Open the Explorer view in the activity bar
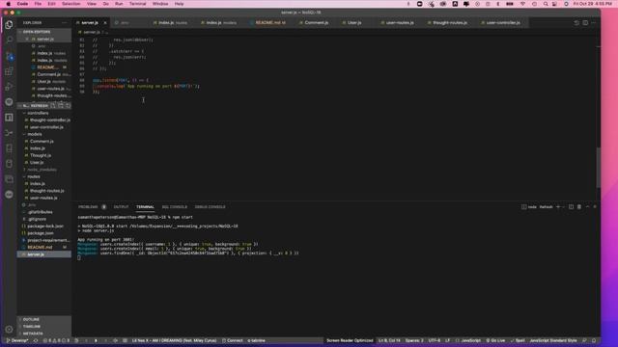Screen dimensions: 618x347 click(9, 25)
